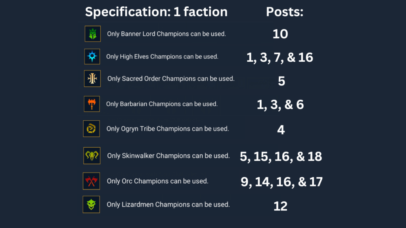Click 'Only Banner Lord Champions can be used' text

[x=167, y=34]
